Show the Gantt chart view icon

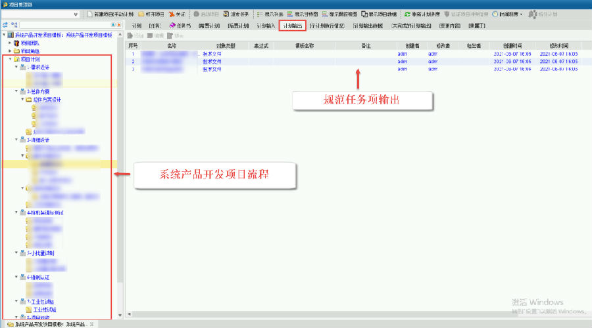click(x=289, y=14)
